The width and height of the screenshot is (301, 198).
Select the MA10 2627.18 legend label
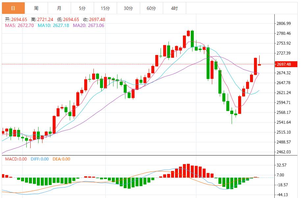[53, 25]
